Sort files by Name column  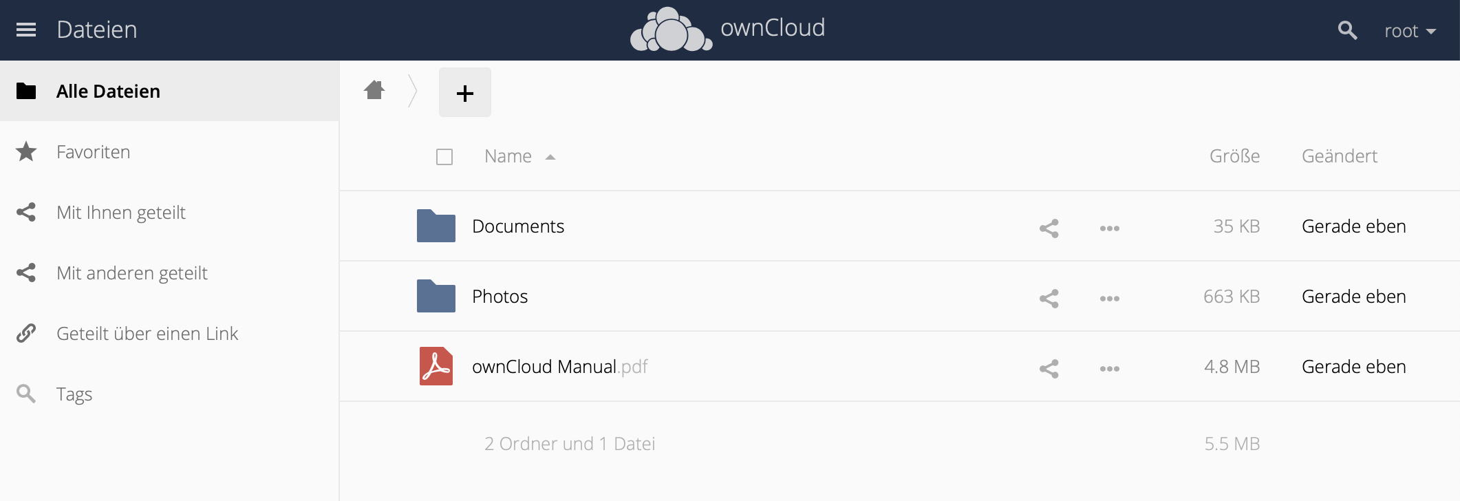(508, 156)
